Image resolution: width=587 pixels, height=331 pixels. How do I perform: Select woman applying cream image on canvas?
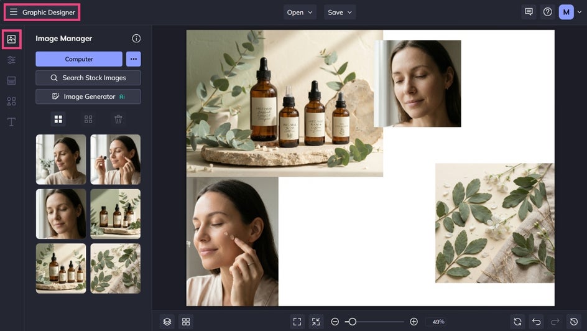[233, 241]
